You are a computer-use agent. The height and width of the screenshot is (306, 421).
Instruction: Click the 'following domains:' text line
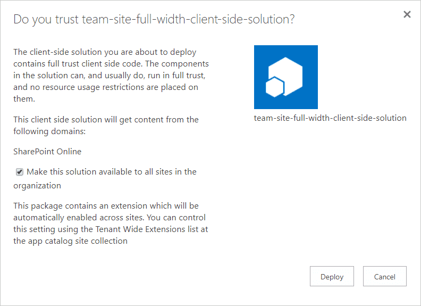(x=49, y=131)
